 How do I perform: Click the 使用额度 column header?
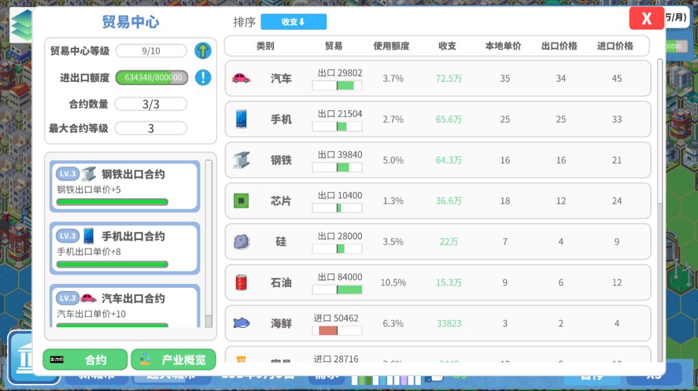pyautogui.click(x=391, y=46)
